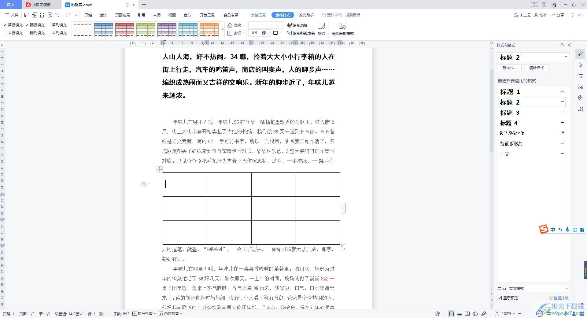
Task: Click the 分享 share button
Action: (x=557, y=15)
